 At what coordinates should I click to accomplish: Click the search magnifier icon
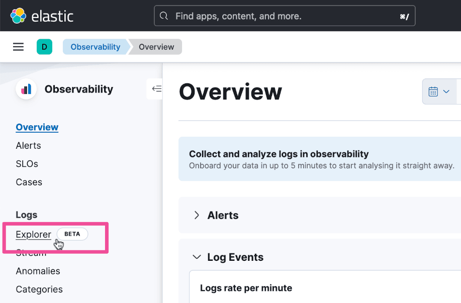click(163, 16)
